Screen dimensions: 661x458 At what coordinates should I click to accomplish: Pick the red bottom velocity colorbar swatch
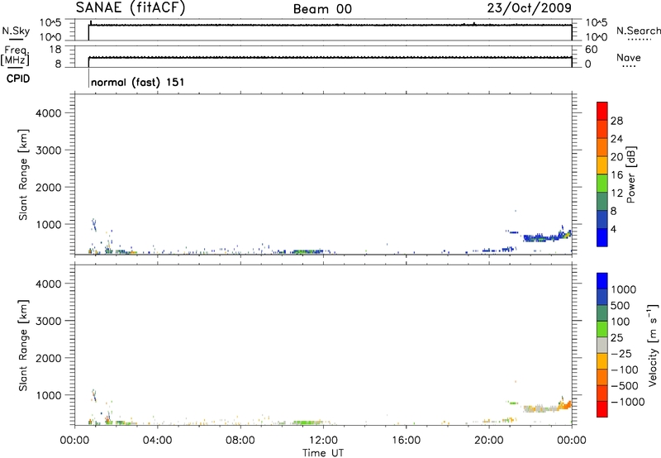click(x=602, y=409)
